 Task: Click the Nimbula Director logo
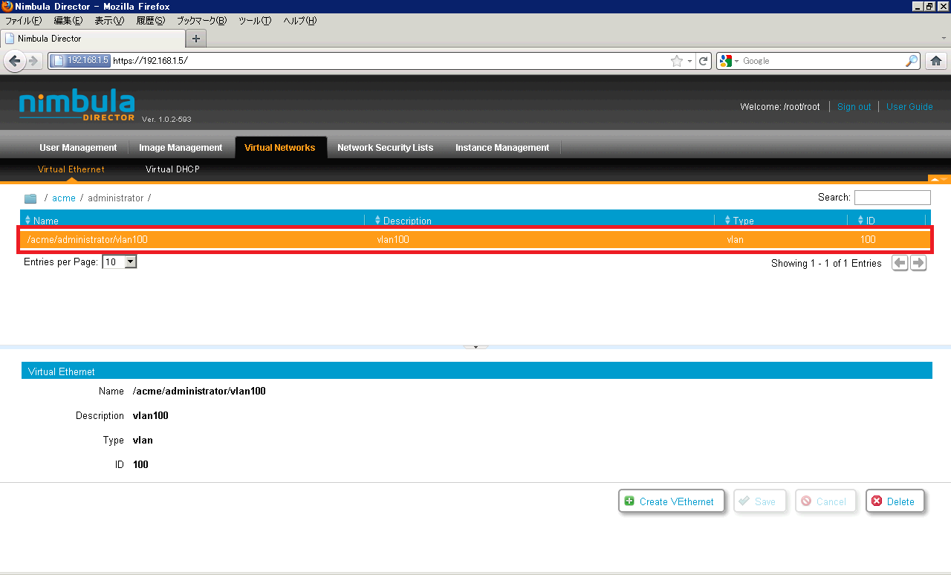[x=77, y=106]
